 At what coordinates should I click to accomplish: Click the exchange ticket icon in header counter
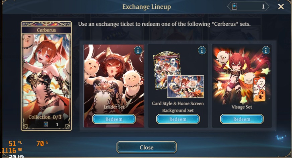234,6
